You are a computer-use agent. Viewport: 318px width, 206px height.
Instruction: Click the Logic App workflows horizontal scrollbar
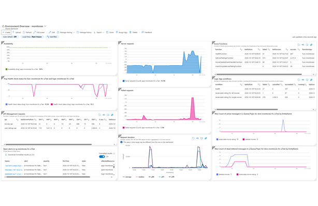247,110
